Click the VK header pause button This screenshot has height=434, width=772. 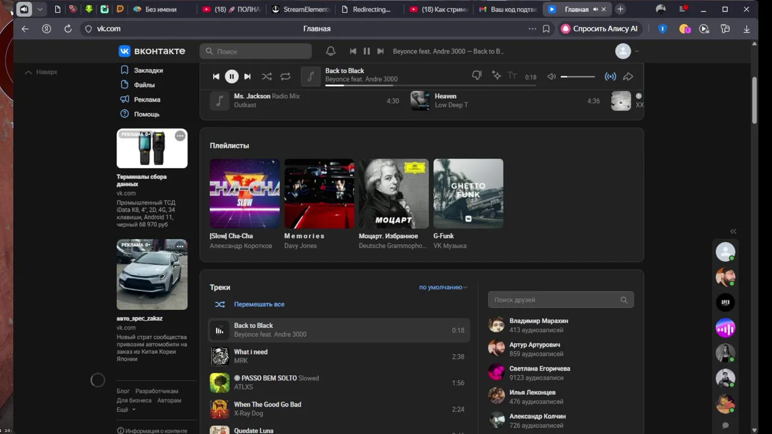coord(367,51)
